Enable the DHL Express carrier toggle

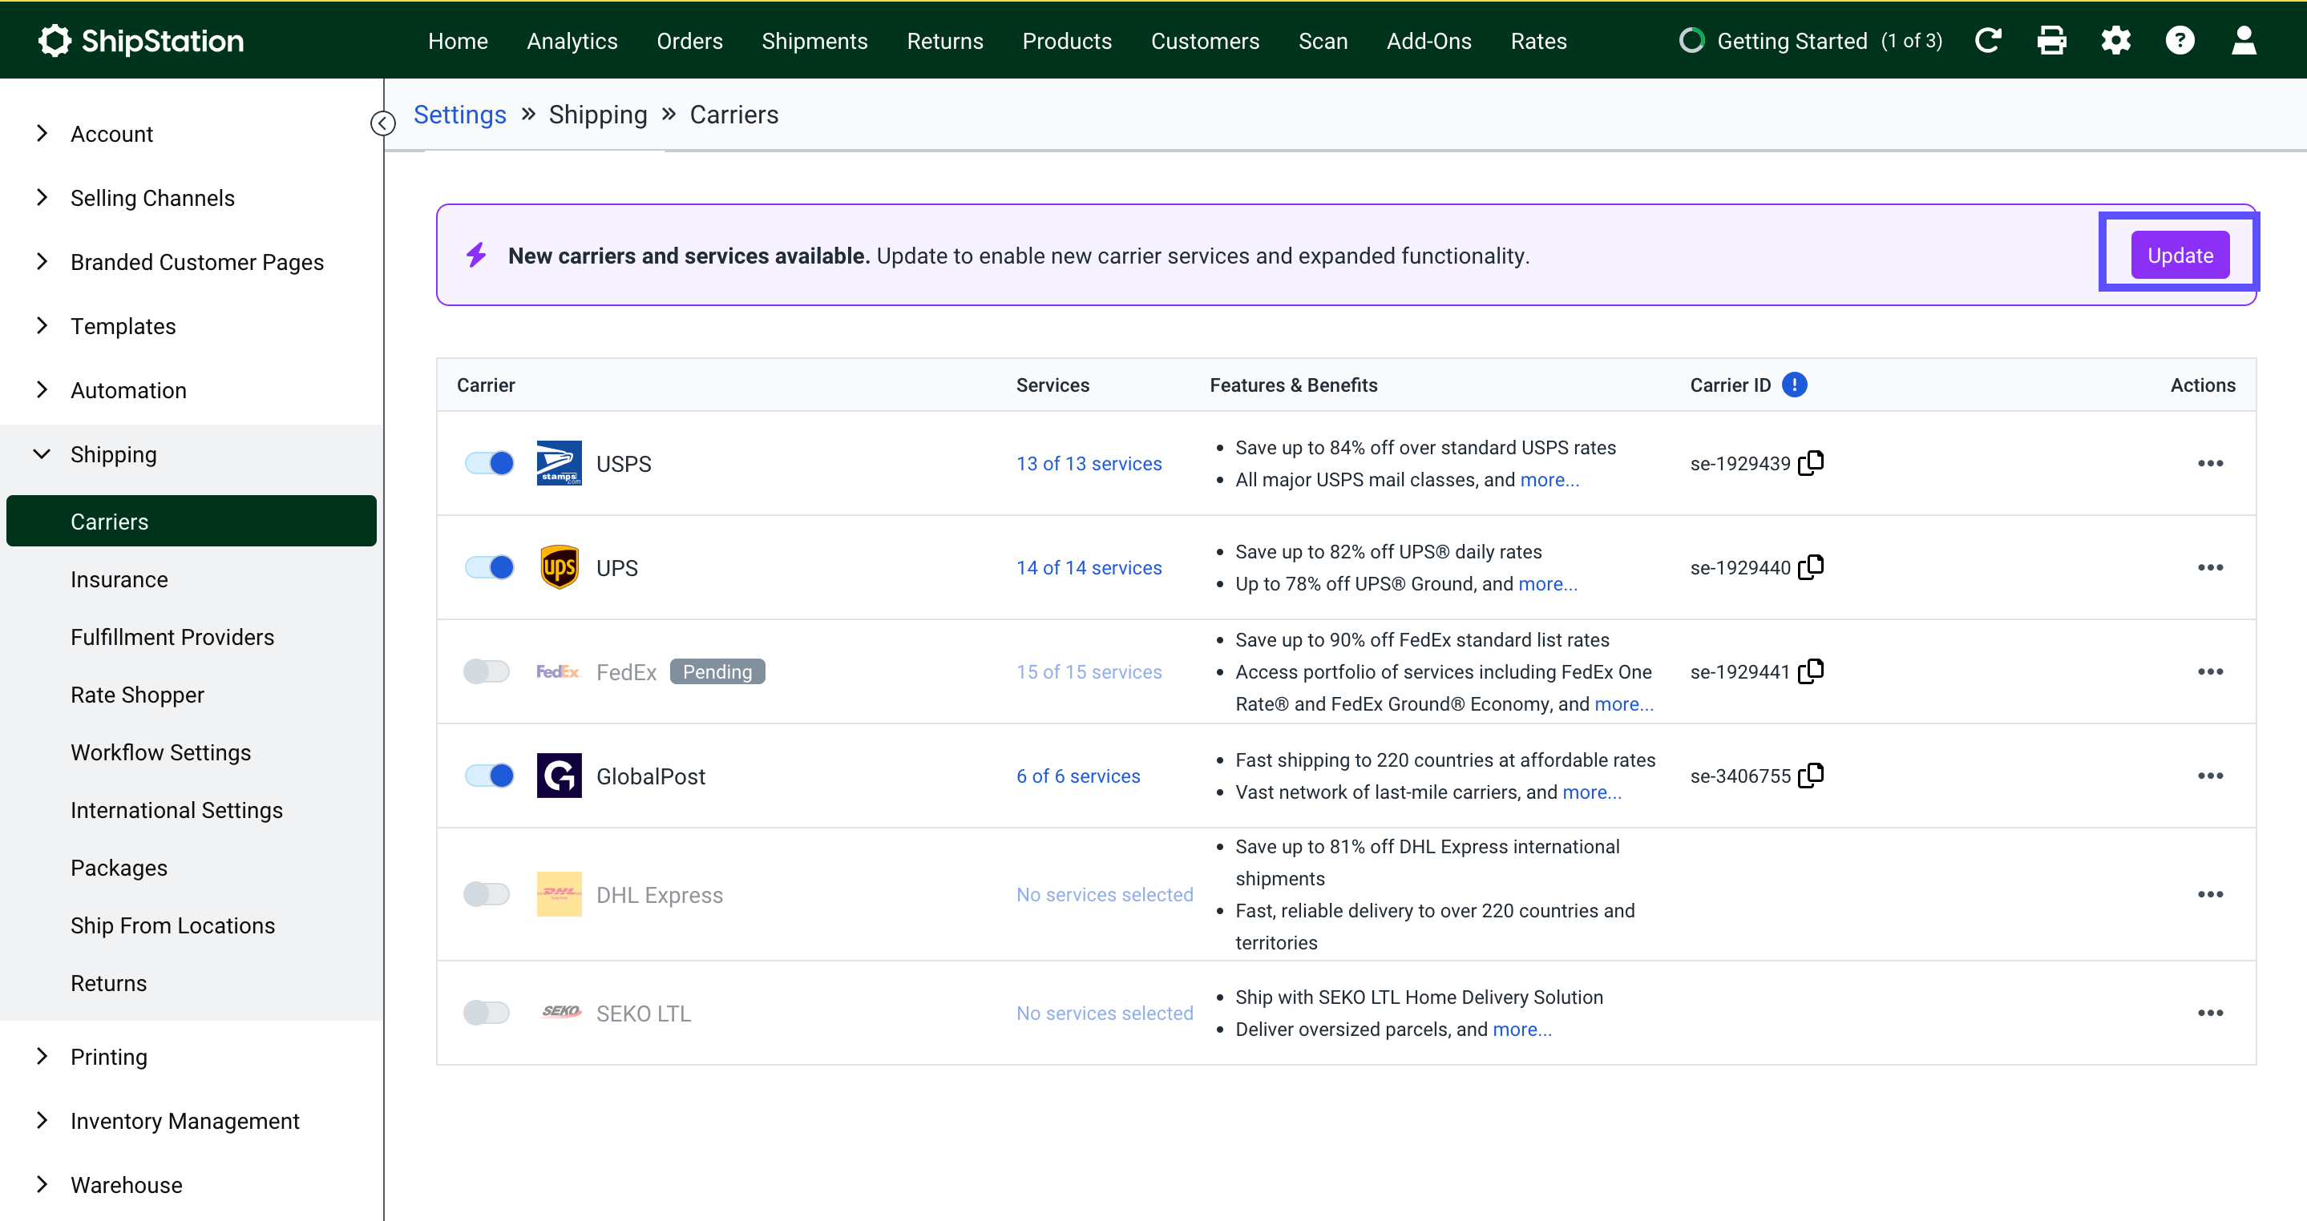(487, 893)
